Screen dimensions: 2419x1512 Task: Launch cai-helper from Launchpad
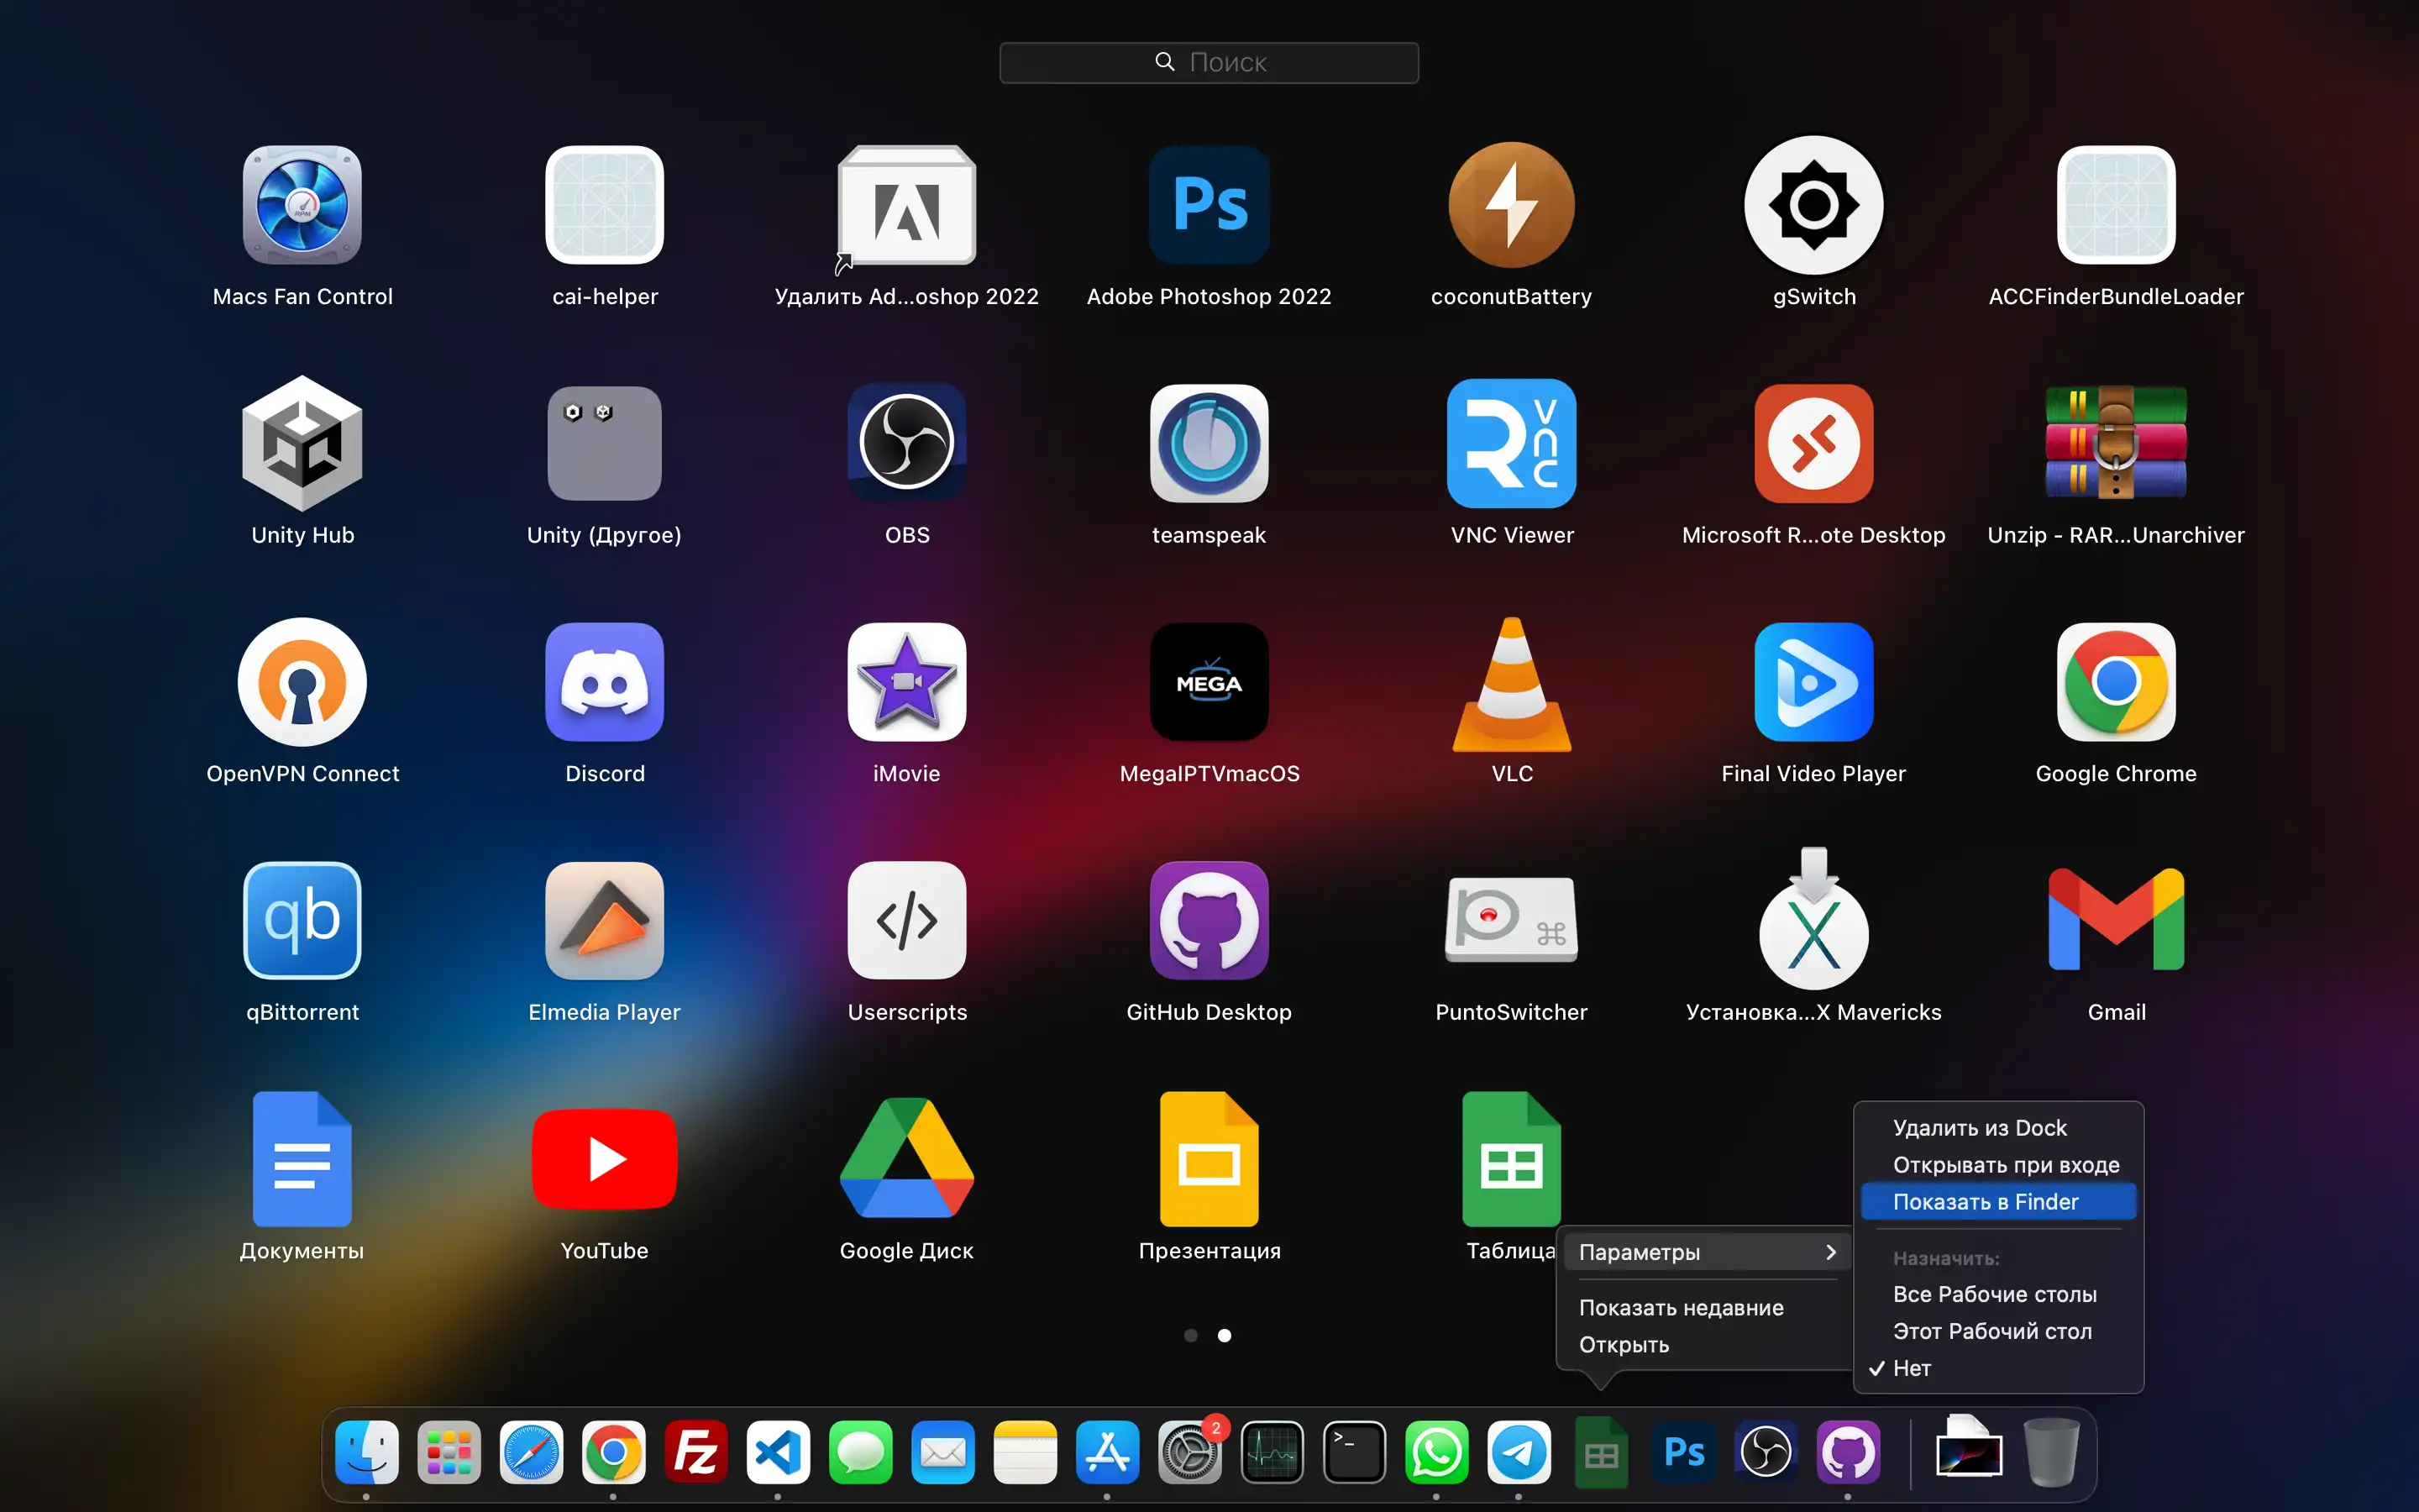605,205
